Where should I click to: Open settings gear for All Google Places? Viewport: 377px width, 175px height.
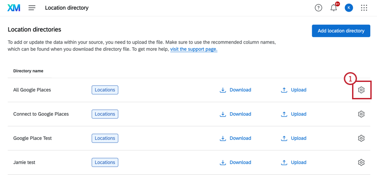(361, 90)
